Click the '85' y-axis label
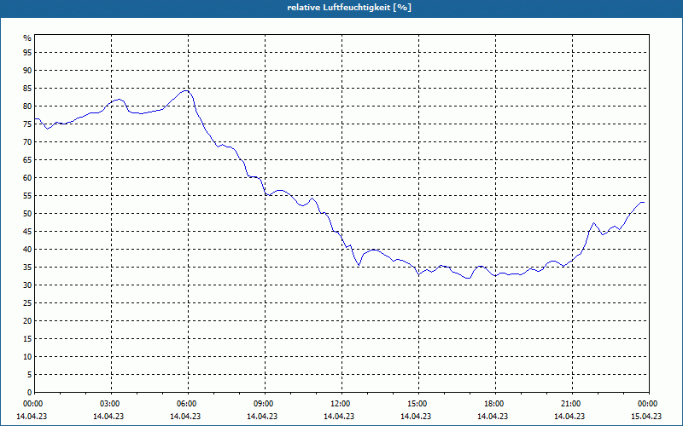This screenshot has height=426, width=683. tap(27, 89)
